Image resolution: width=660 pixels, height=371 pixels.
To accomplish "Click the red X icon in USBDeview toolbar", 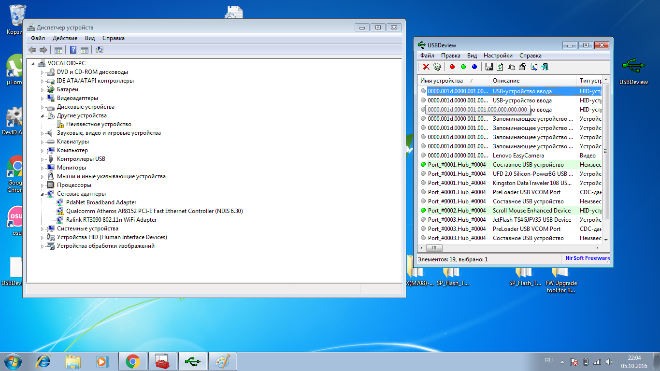I will (426, 67).
